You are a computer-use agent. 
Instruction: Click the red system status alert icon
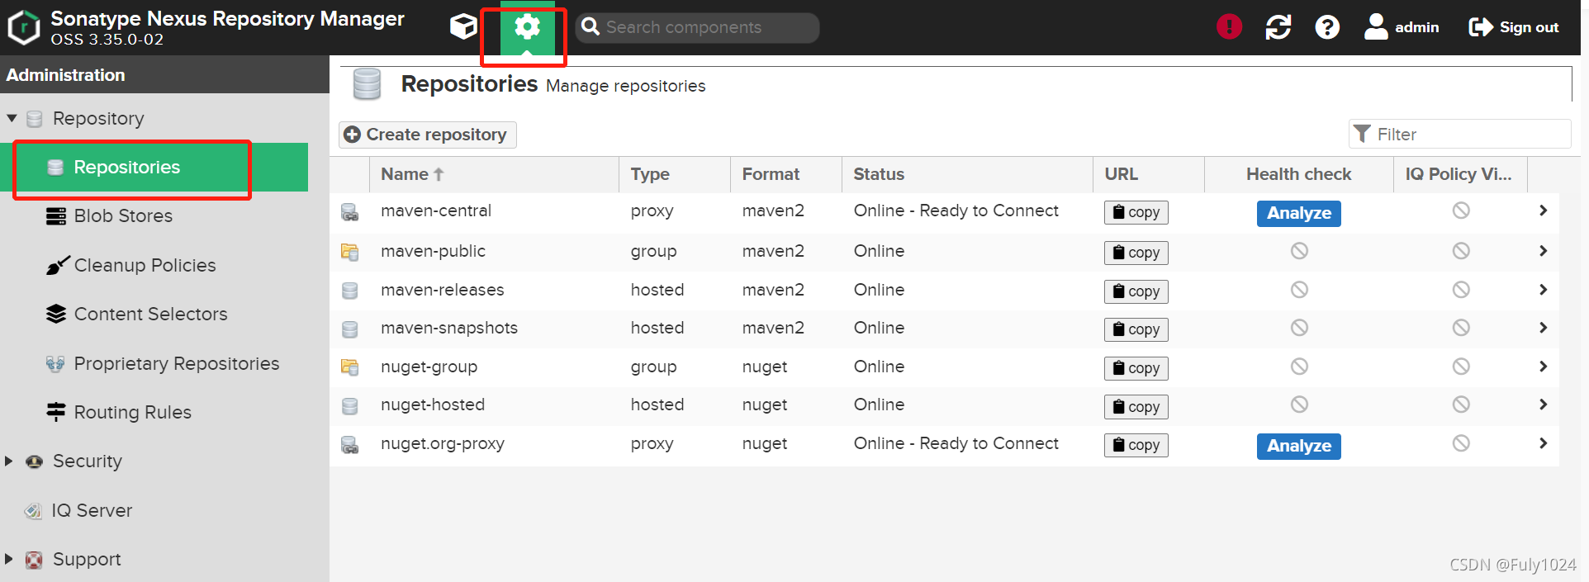[x=1229, y=27]
